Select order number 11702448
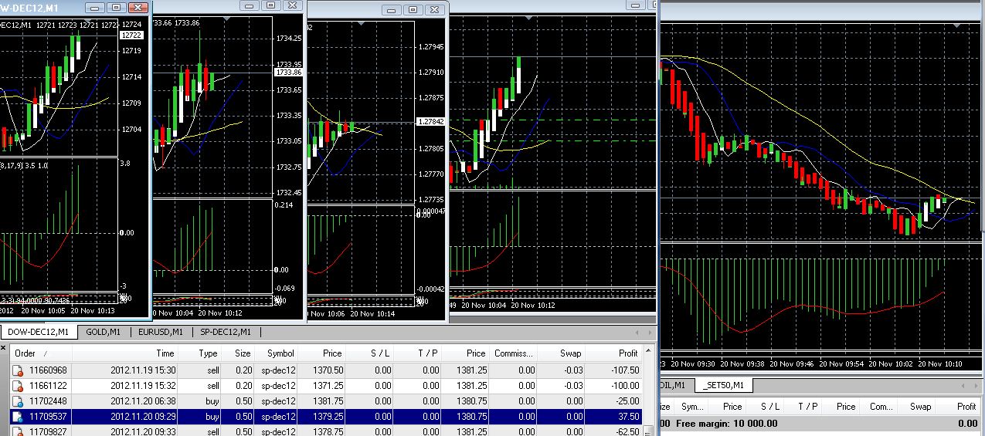 tap(48, 401)
